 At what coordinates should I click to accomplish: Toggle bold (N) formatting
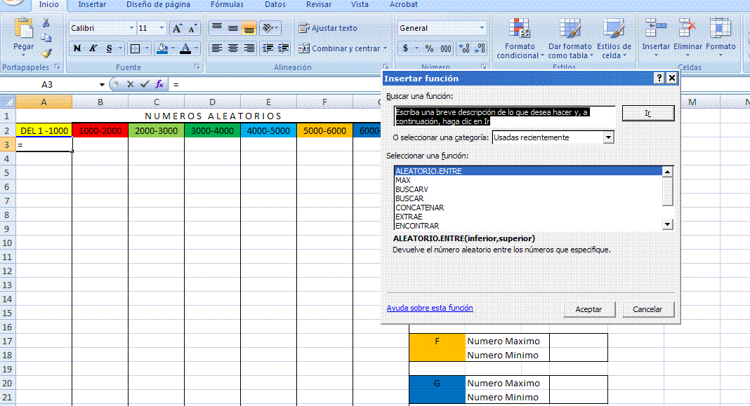(77, 49)
